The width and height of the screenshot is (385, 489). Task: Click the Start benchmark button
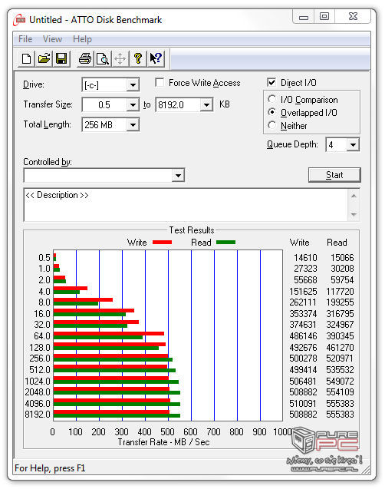(334, 175)
